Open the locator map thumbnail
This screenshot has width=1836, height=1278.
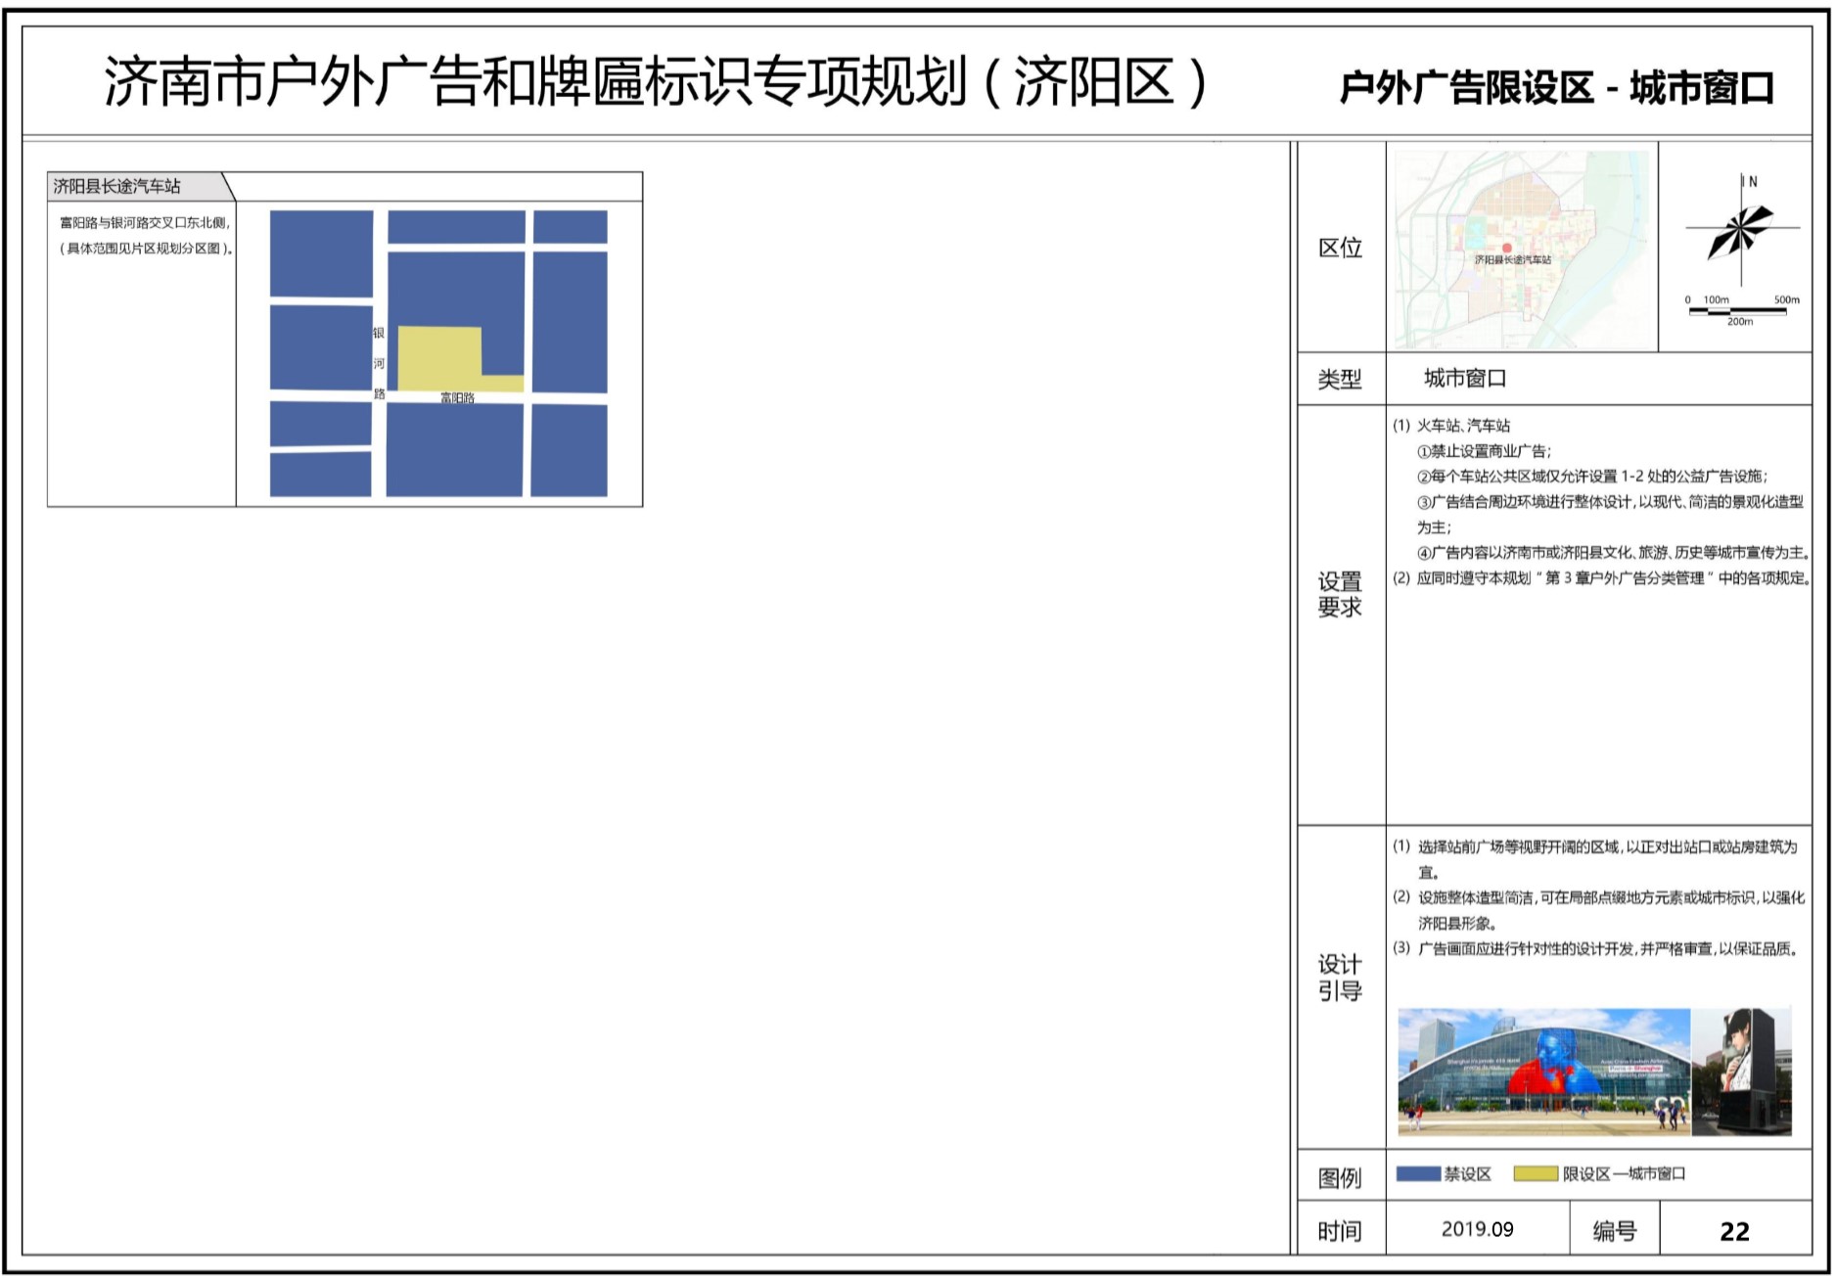point(1521,249)
